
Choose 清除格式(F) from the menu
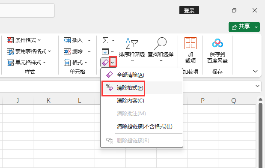[x=142, y=88]
